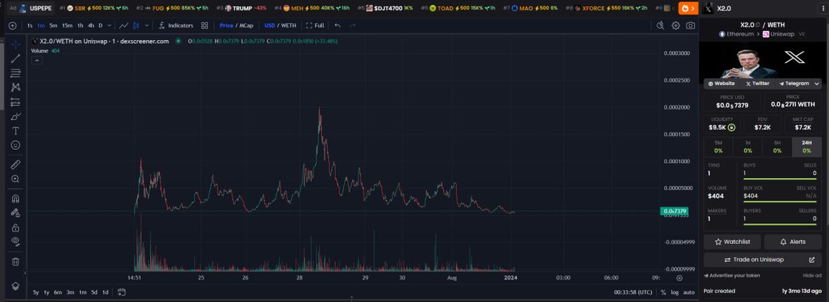Set the chart range to 6m
The width and height of the screenshot is (829, 302).
58,292
